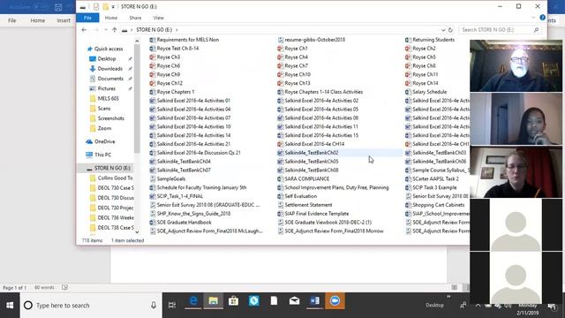Select the Screenshots folder in sidebar
The height and width of the screenshot is (318, 565).
pos(110,118)
